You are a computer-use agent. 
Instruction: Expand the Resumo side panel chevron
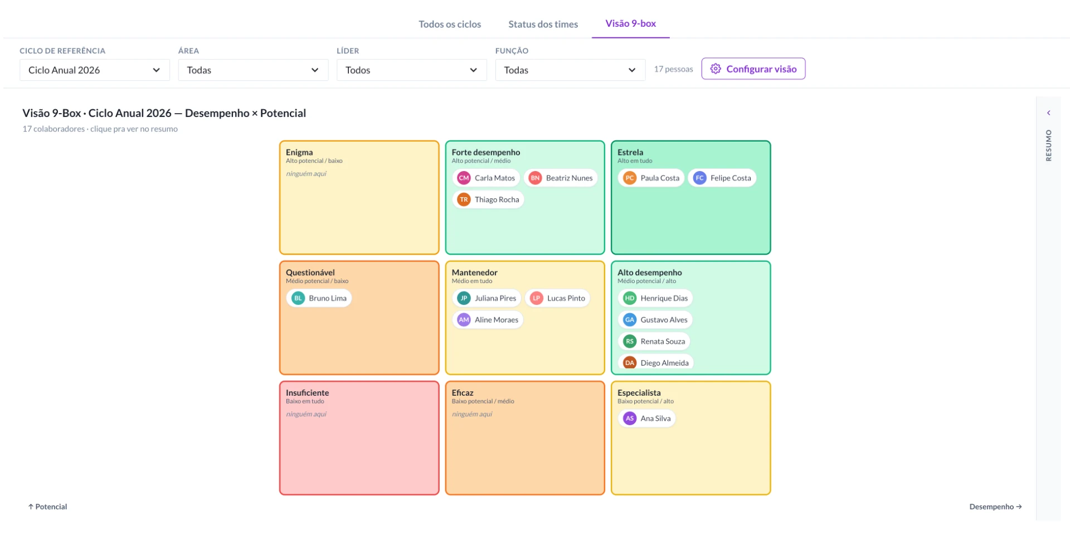1048,113
